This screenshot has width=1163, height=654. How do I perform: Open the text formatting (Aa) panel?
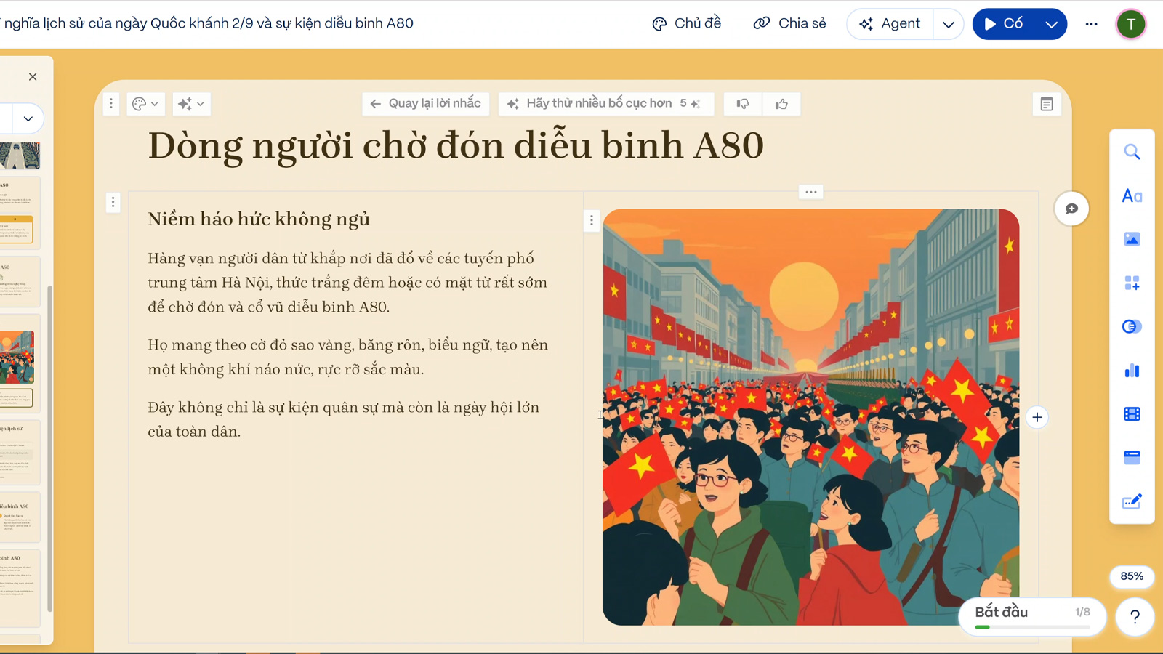click(x=1132, y=195)
